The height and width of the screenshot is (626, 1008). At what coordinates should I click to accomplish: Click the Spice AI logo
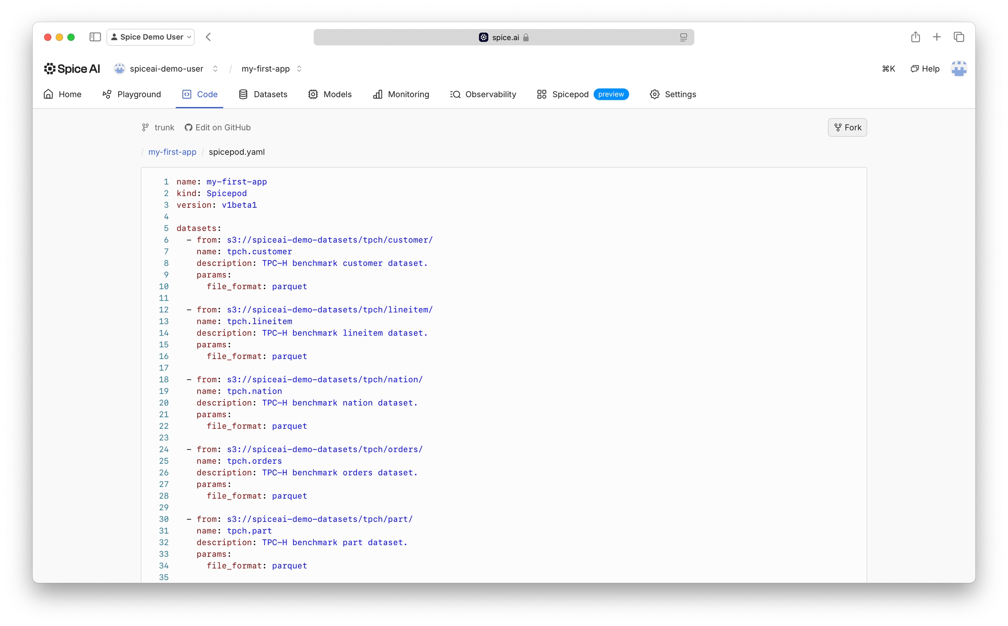72,69
